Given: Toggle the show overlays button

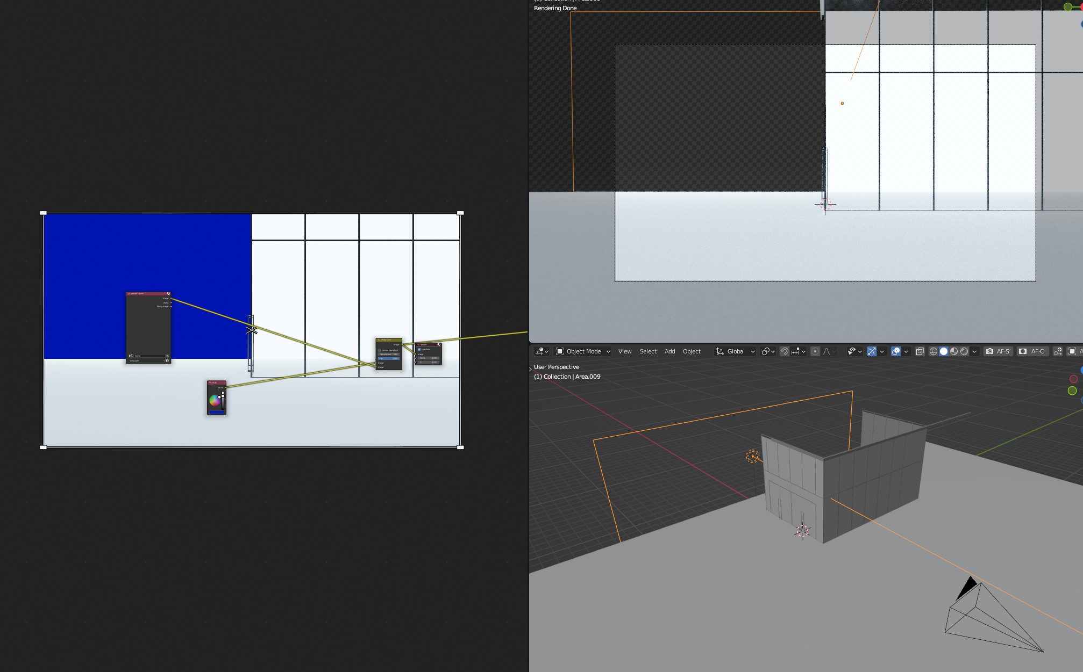Looking at the screenshot, I should click(896, 351).
